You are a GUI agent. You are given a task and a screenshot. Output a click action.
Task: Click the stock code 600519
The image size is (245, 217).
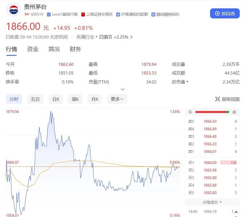pyautogui.click(x=37, y=14)
